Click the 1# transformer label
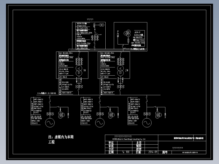The width and height of the screenshot is (219, 164). click(x=85, y=70)
